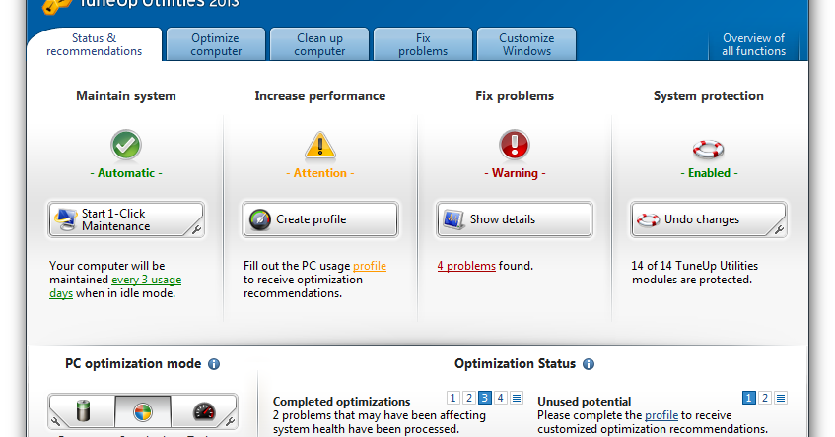The width and height of the screenshot is (835, 437).
Task: Open the '4 problems' link
Action: click(466, 266)
